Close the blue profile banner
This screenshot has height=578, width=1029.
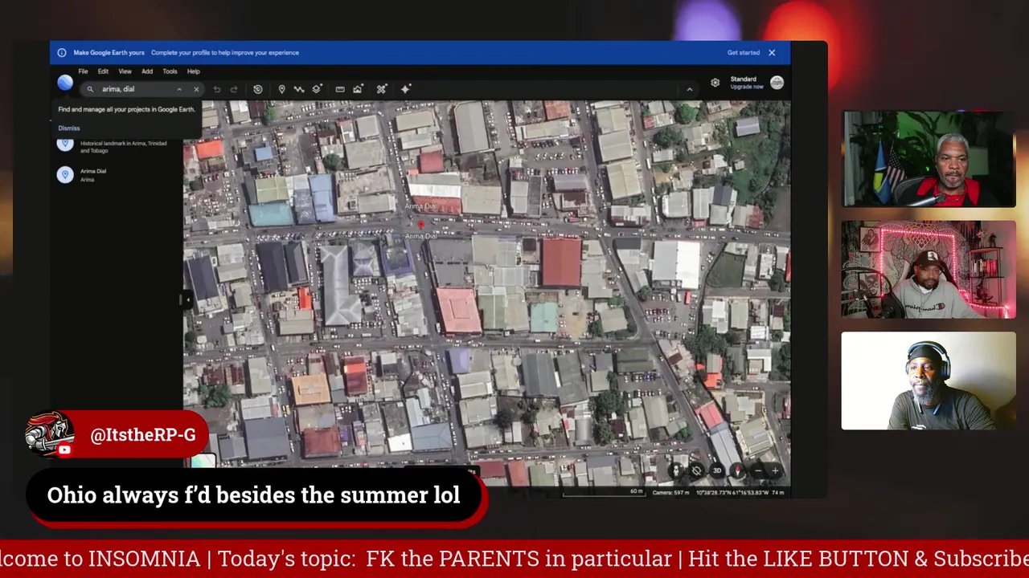click(772, 53)
